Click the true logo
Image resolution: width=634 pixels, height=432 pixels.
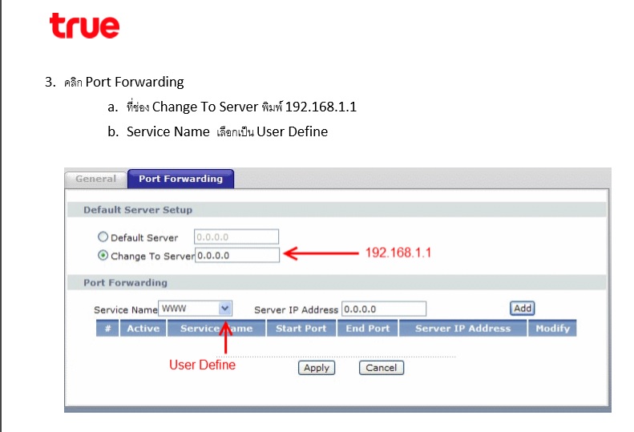point(84,26)
